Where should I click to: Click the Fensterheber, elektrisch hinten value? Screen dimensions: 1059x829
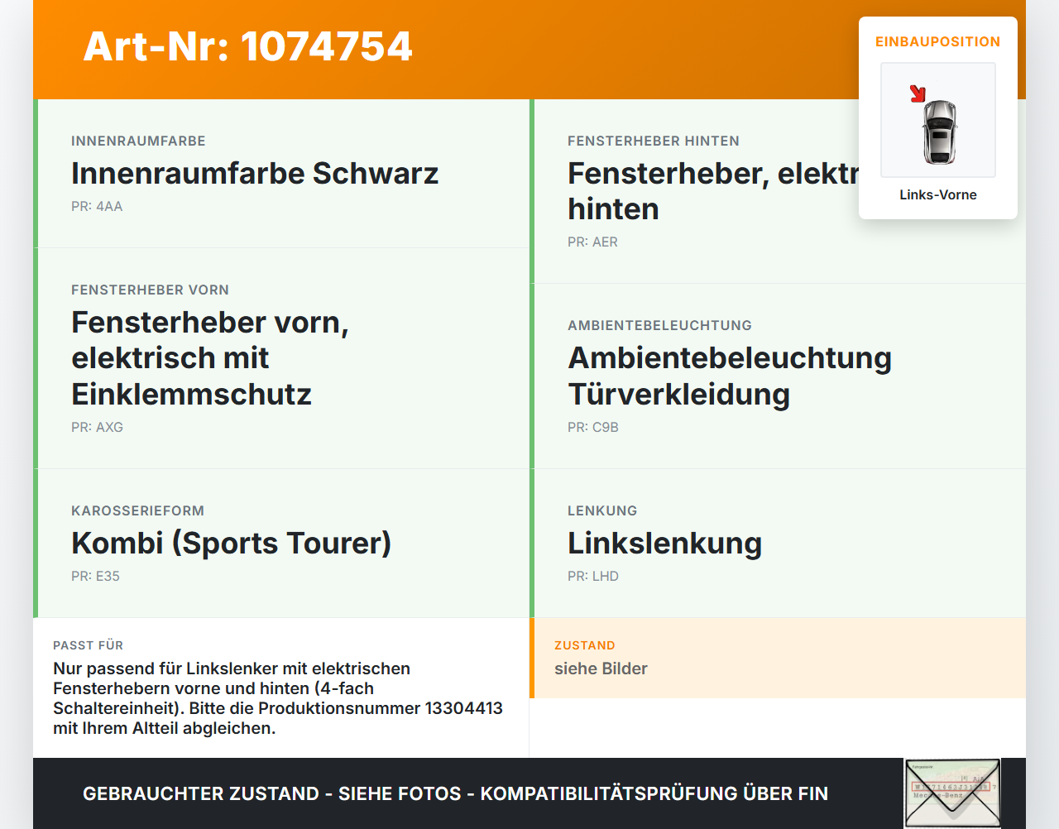click(713, 191)
